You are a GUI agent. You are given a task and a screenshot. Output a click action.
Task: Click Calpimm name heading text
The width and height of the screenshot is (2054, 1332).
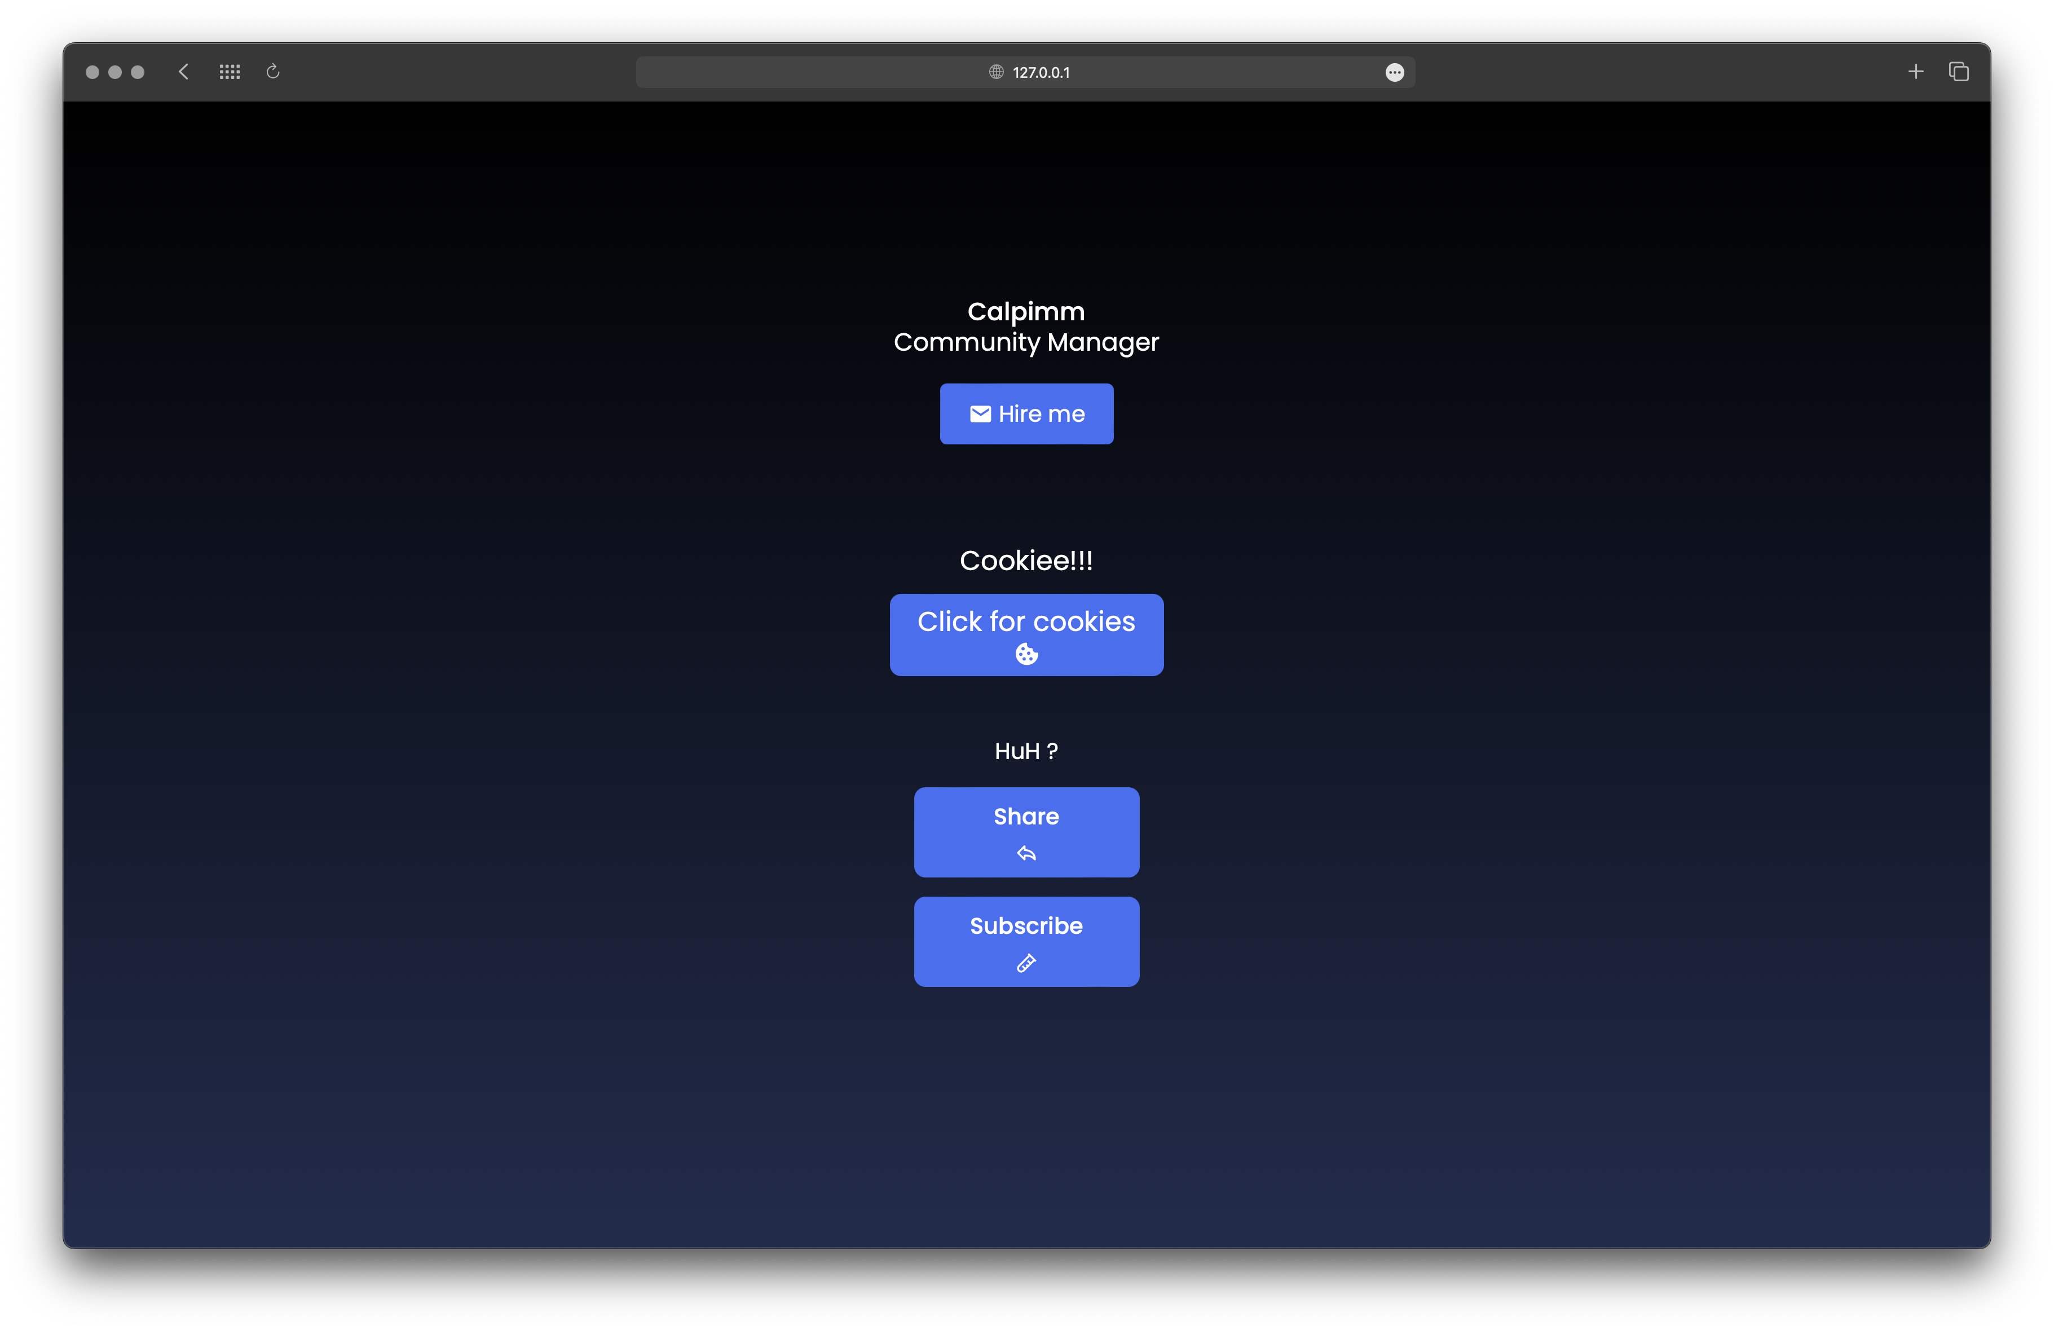point(1027,311)
